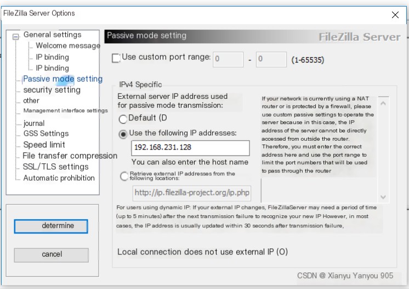Screen dimensions: 409x289
Task: Focus the port range start field
Action: pos(228,59)
